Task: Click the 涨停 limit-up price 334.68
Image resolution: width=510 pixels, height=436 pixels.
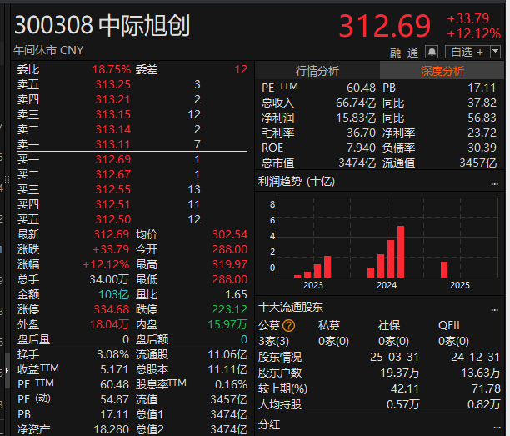Action: click(112, 309)
